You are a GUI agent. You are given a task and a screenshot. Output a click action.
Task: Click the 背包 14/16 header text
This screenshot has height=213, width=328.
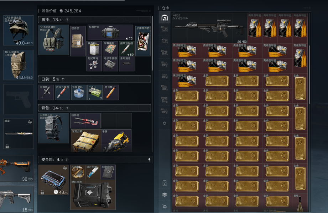[x=52, y=108]
